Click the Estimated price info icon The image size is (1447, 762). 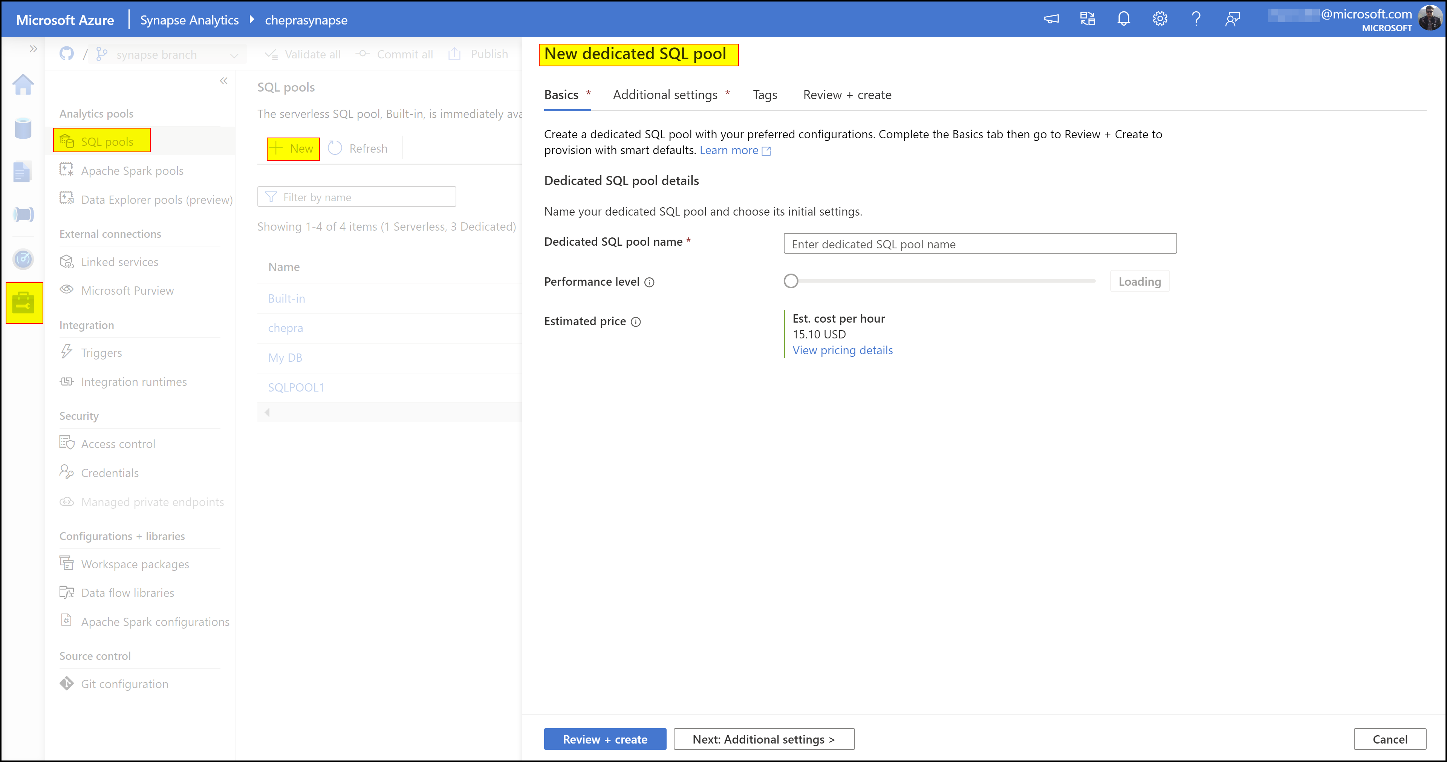coord(635,322)
